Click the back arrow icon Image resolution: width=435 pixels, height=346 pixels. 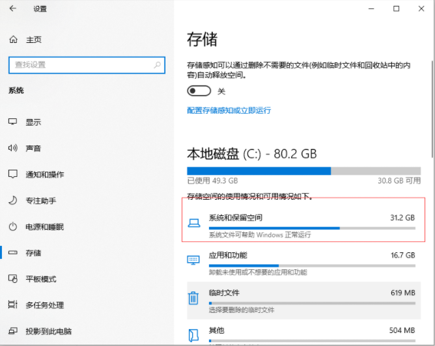pos(13,9)
